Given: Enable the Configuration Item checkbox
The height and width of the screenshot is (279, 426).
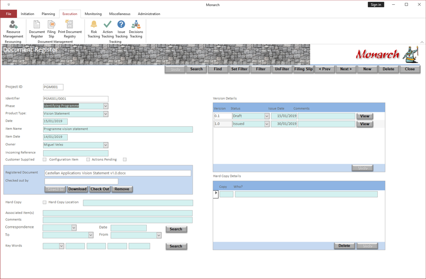Looking at the screenshot, I should (x=88, y=160).
